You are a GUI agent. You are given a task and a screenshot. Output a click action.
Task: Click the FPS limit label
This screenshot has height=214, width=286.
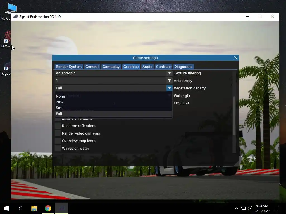(181, 103)
